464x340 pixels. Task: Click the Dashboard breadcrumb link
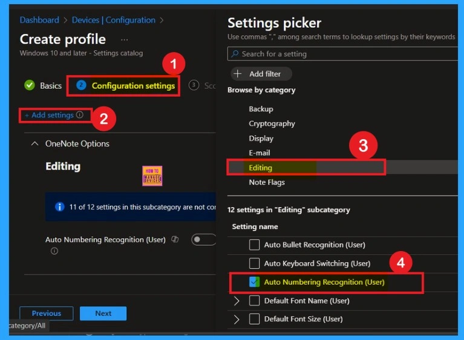39,20
